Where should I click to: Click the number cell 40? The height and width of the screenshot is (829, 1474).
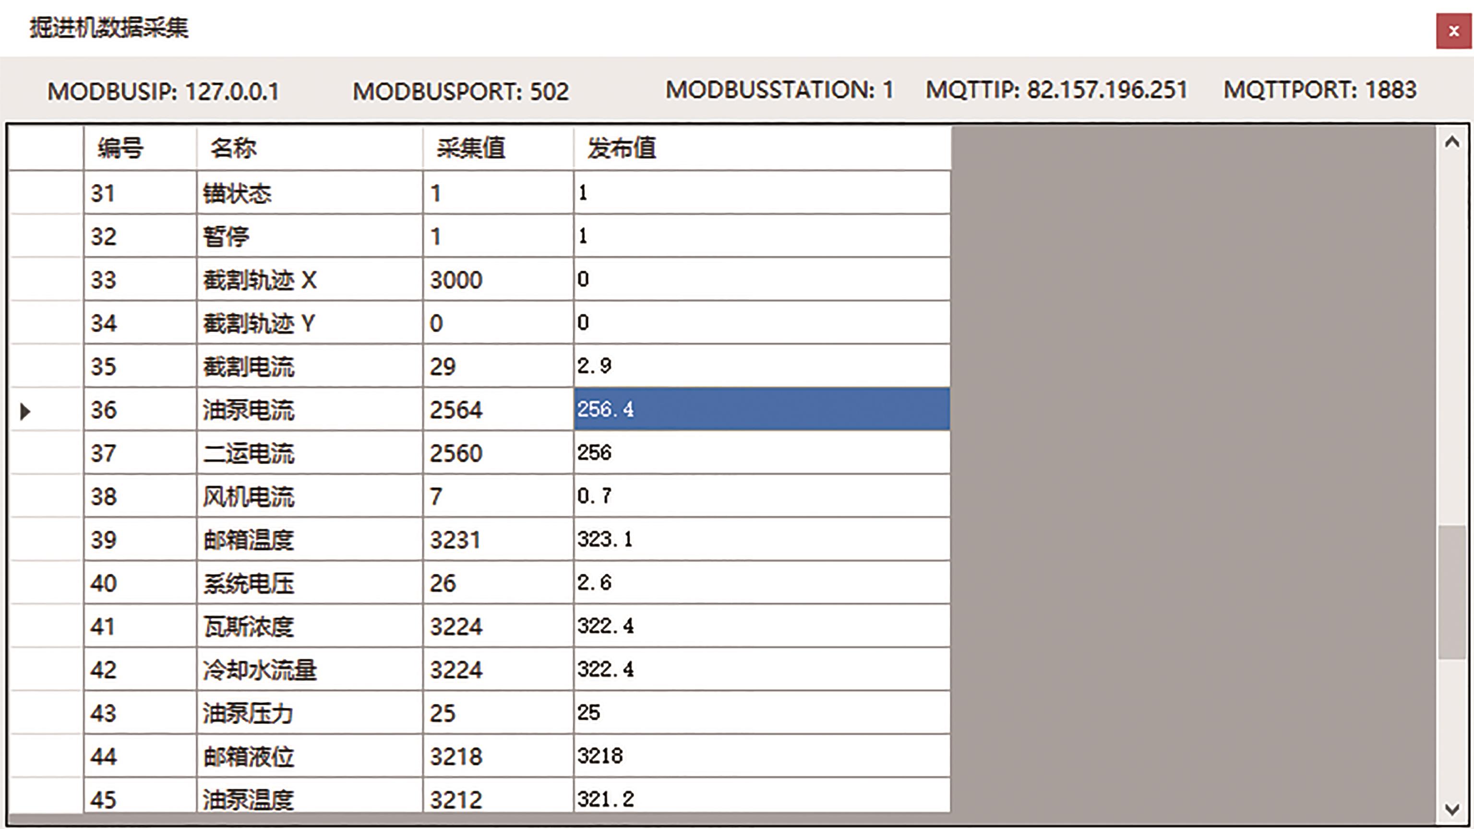(140, 583)
